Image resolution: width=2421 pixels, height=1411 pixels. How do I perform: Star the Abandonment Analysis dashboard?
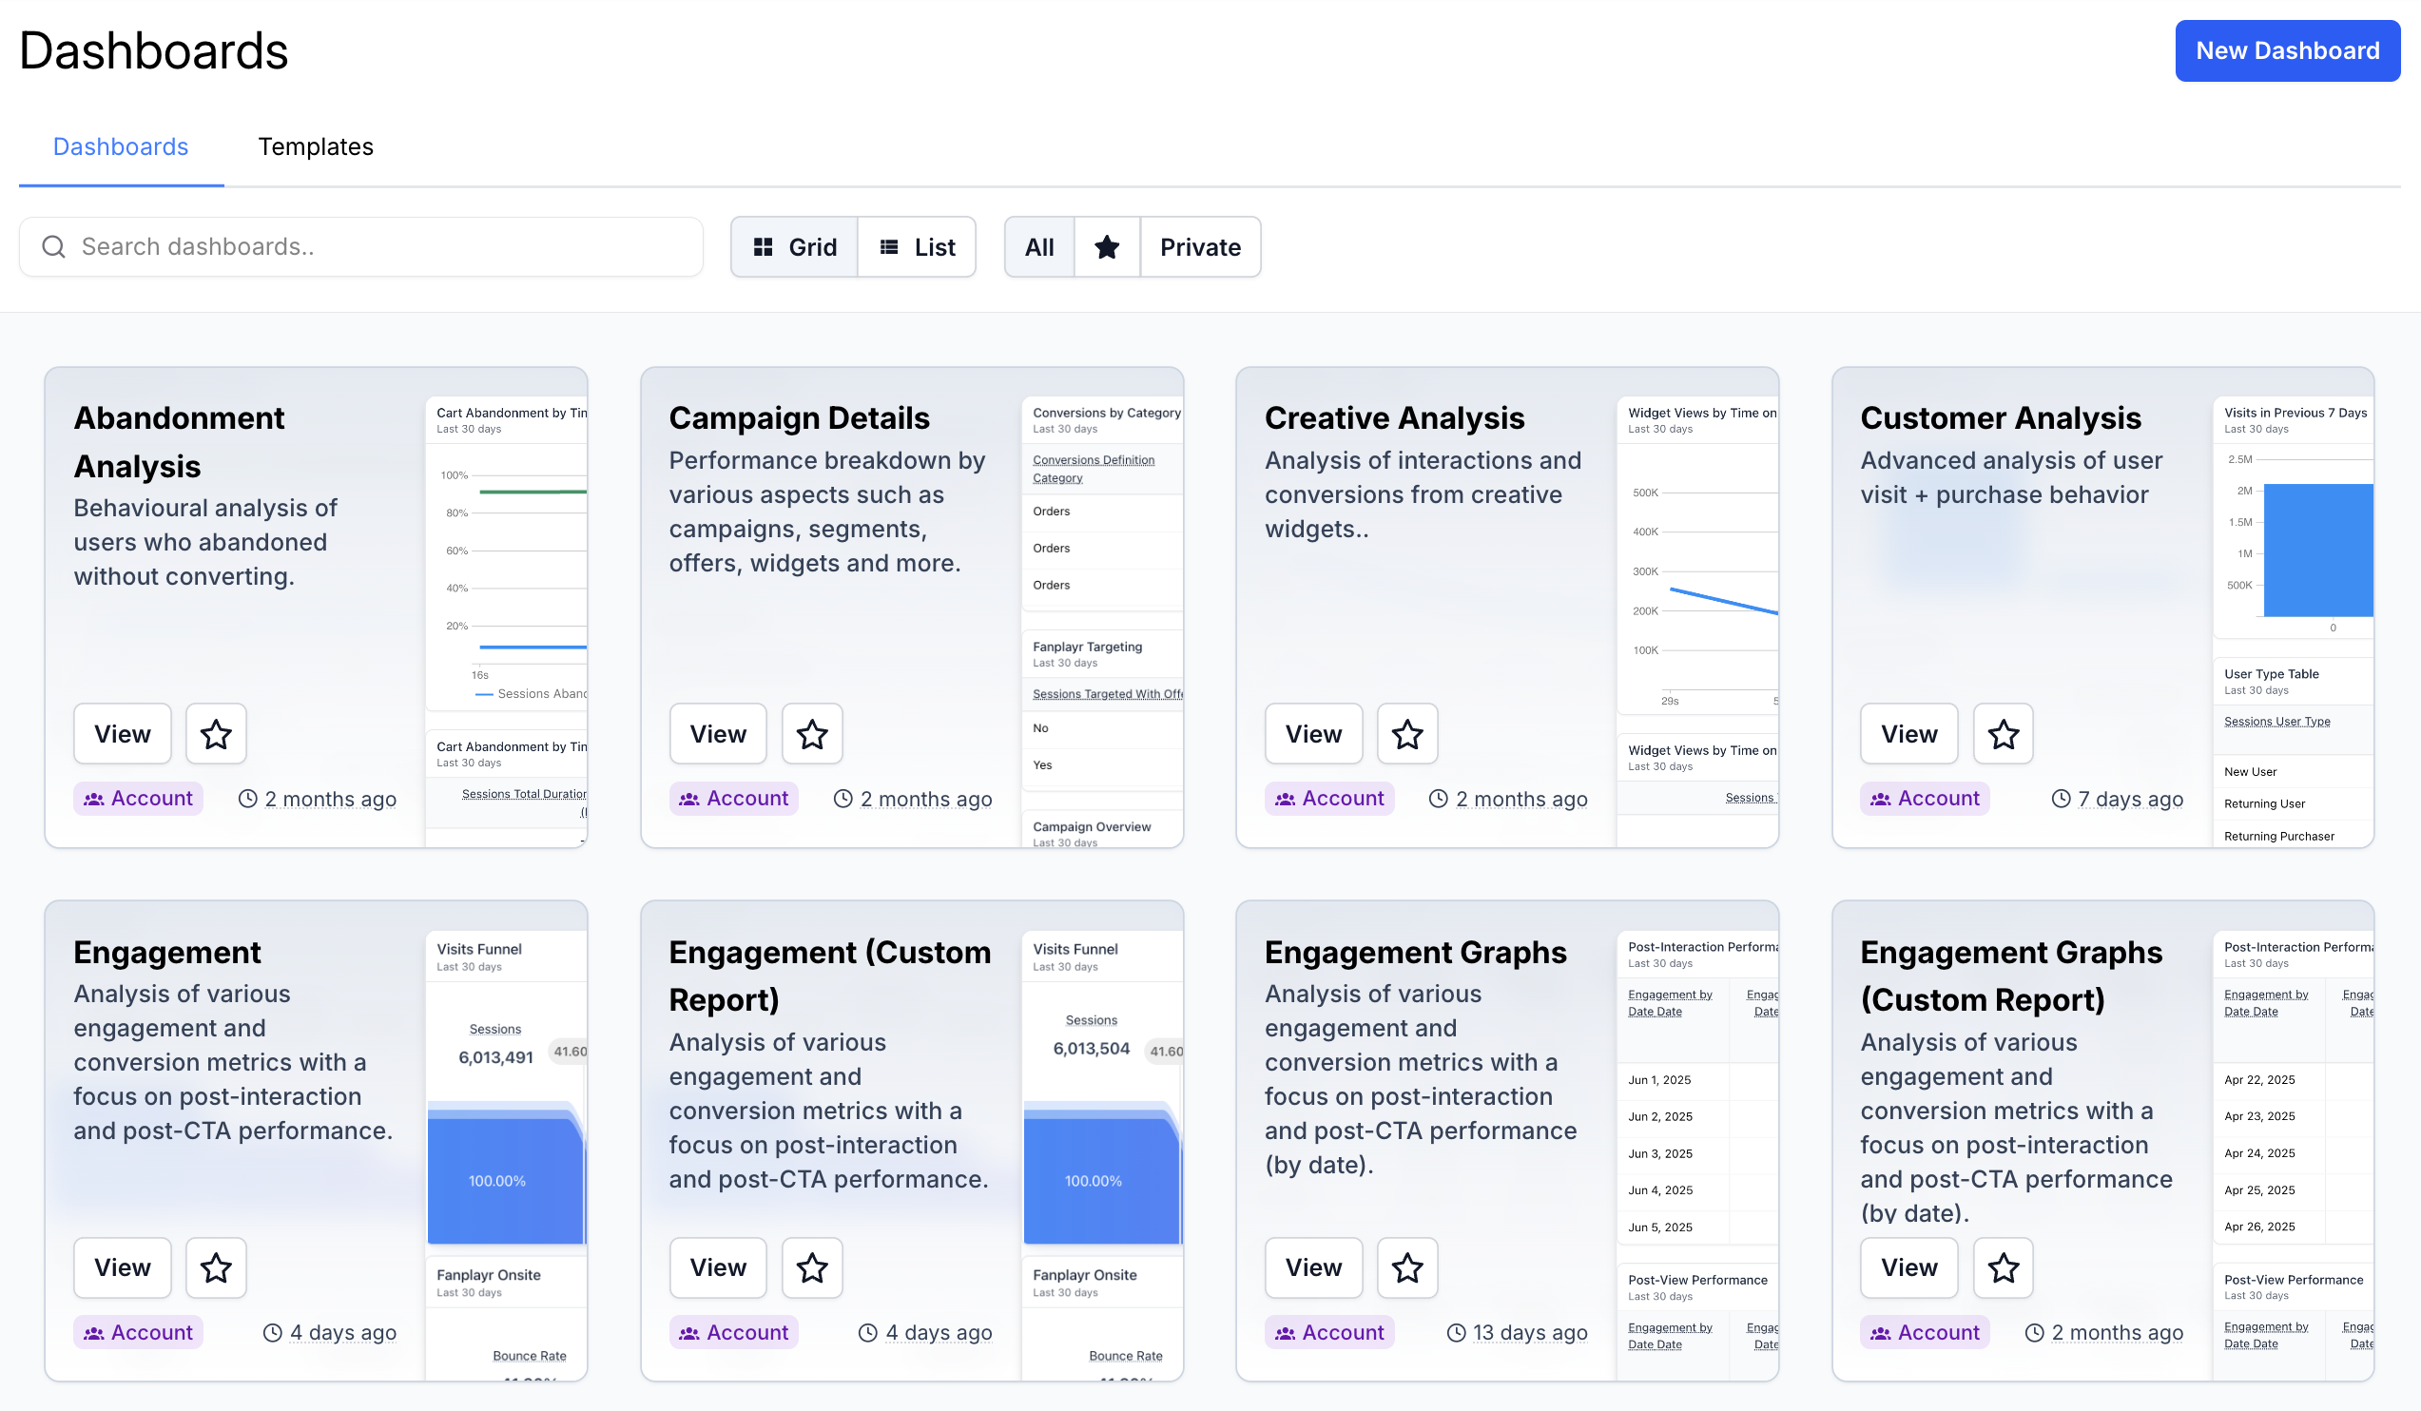pos(216,734)
